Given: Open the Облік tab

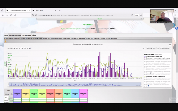Looking at the screenshot, I should 34,35.
